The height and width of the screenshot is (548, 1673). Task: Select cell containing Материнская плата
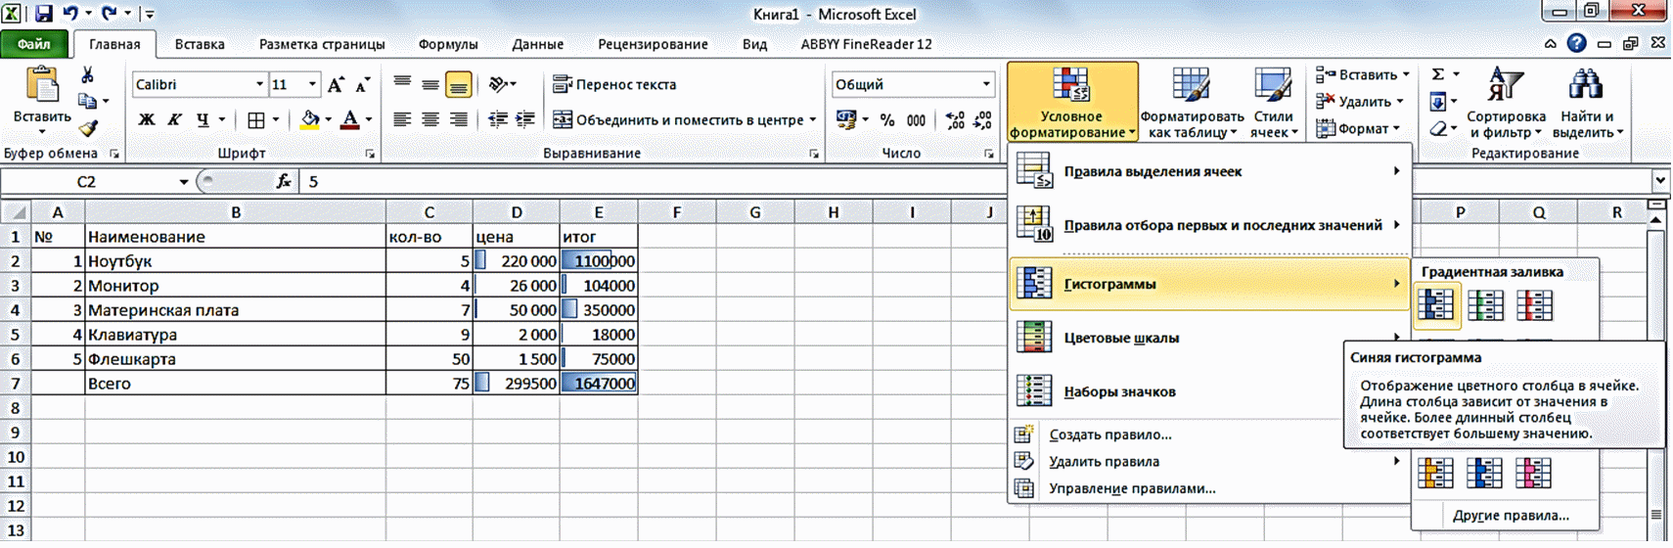235,310
